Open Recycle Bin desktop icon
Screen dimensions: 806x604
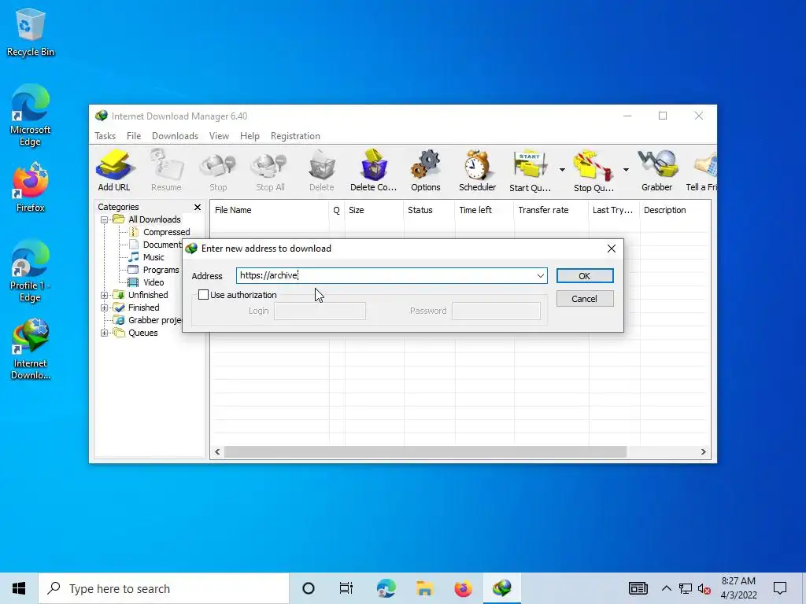click(x=31, y=33)
